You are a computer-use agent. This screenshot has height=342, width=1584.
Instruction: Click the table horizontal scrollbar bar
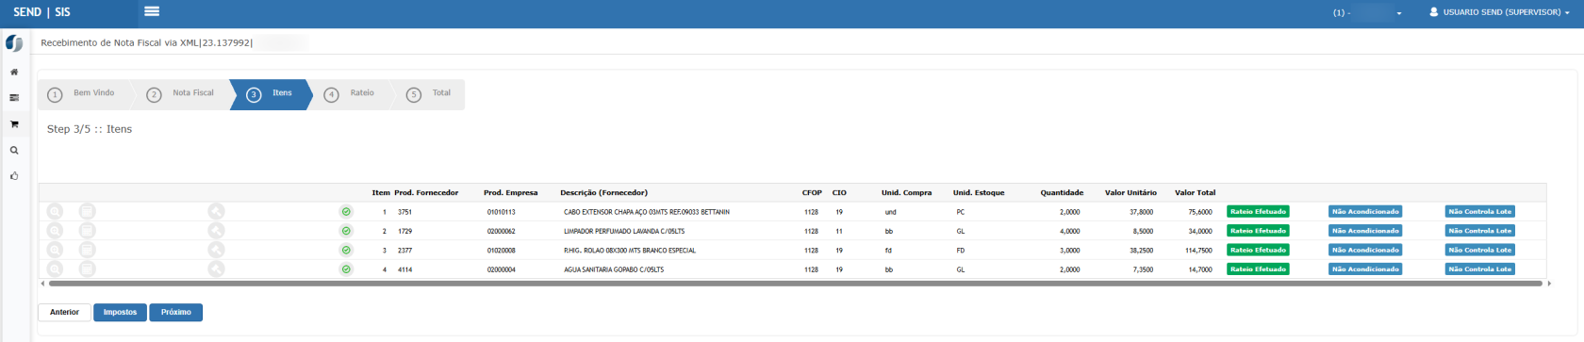[795, 284]
